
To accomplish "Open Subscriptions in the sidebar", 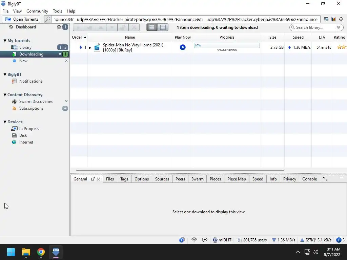I will click(x=31, y=108).
